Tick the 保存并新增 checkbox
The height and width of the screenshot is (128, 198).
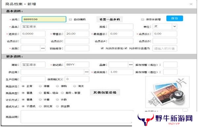point(143,19)
